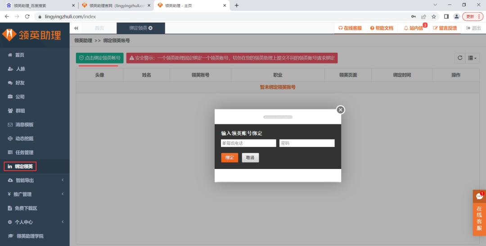Open 站内信 notifications

tap(414, 28)
